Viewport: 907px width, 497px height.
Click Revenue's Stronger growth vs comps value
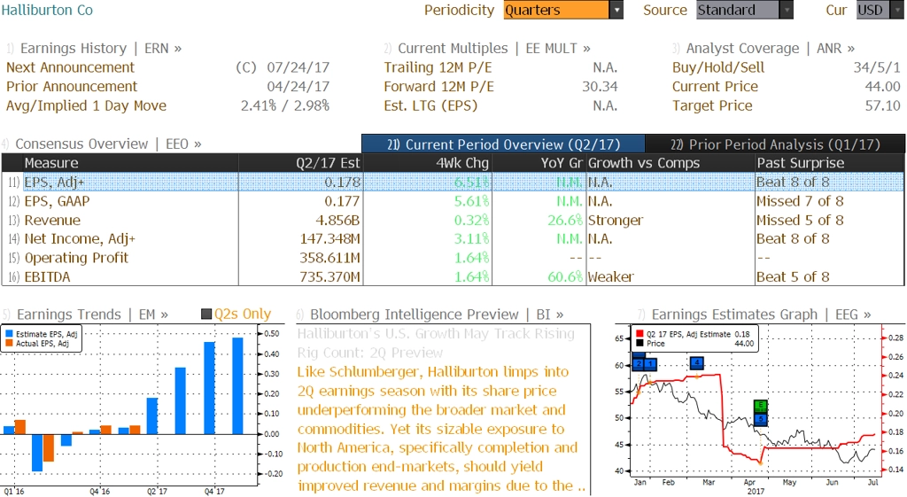click(x=616, y=221)
